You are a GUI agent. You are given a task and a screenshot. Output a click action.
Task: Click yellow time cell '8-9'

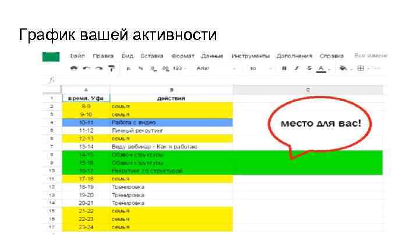[x=86, y=106]
